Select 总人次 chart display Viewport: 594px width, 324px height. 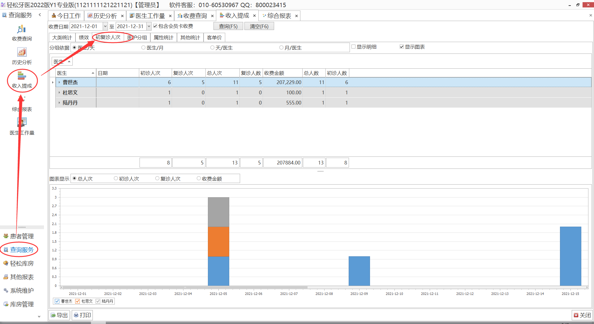pos(74,178)
